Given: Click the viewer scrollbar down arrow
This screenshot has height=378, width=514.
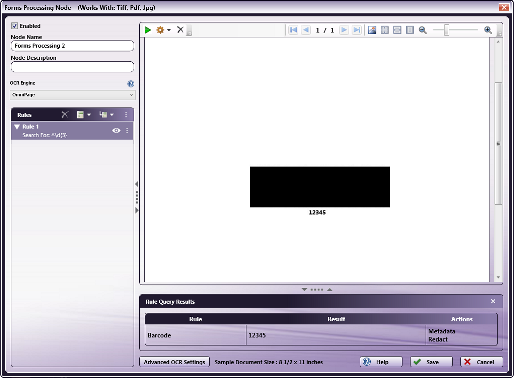Looking at the screenshot, I should (x=498, y=277).
